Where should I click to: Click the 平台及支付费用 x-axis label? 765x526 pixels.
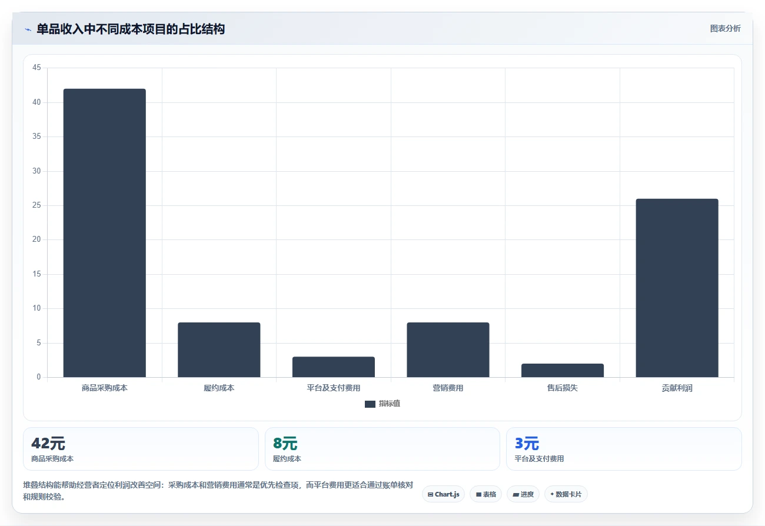[334, 388]
